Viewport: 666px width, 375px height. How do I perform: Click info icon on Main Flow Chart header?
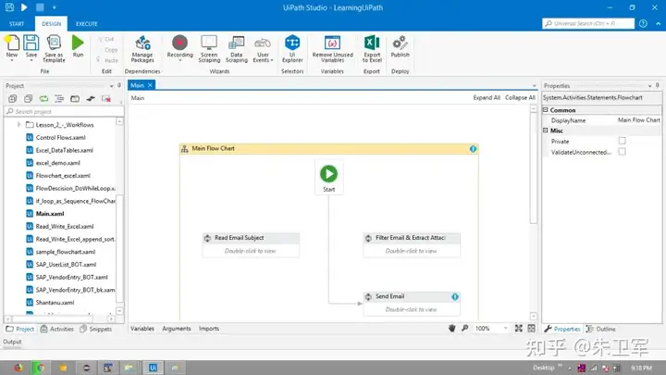473,149
